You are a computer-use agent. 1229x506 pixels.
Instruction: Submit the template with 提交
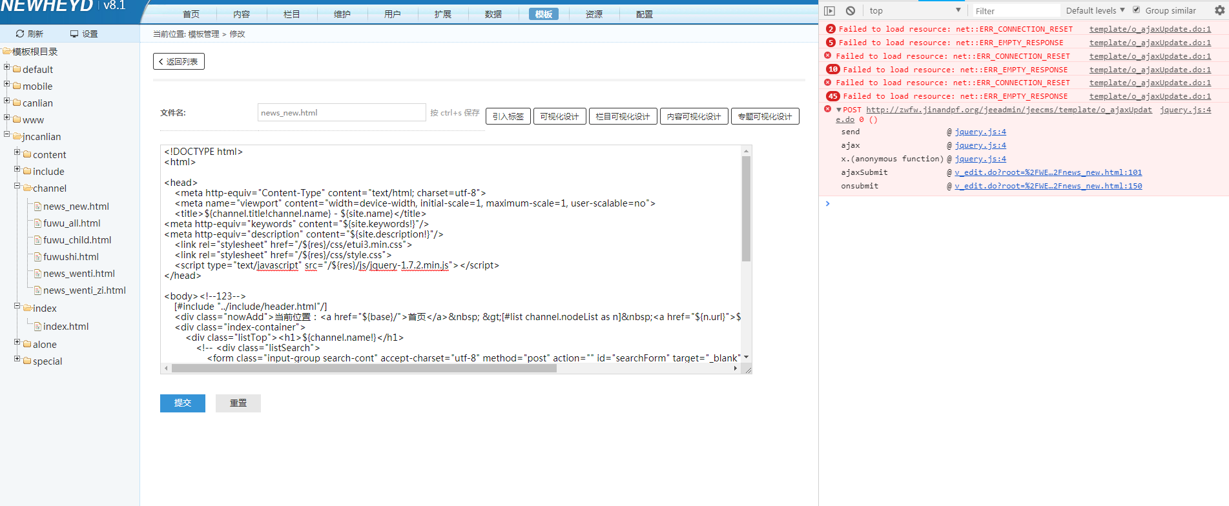(183, 403)
